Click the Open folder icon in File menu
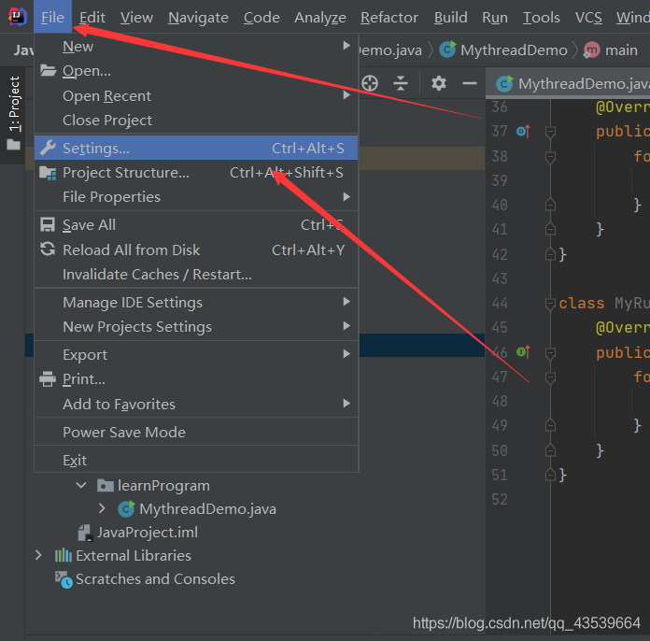Screen dimensions: 650x641 pyautogui.click(x=48, y=70)
